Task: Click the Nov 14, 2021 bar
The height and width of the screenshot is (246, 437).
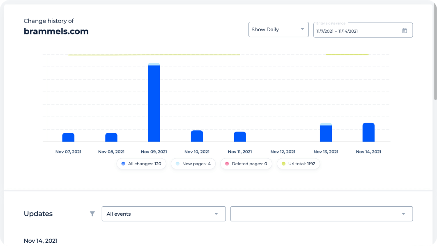Action: [x=368, y=132]
